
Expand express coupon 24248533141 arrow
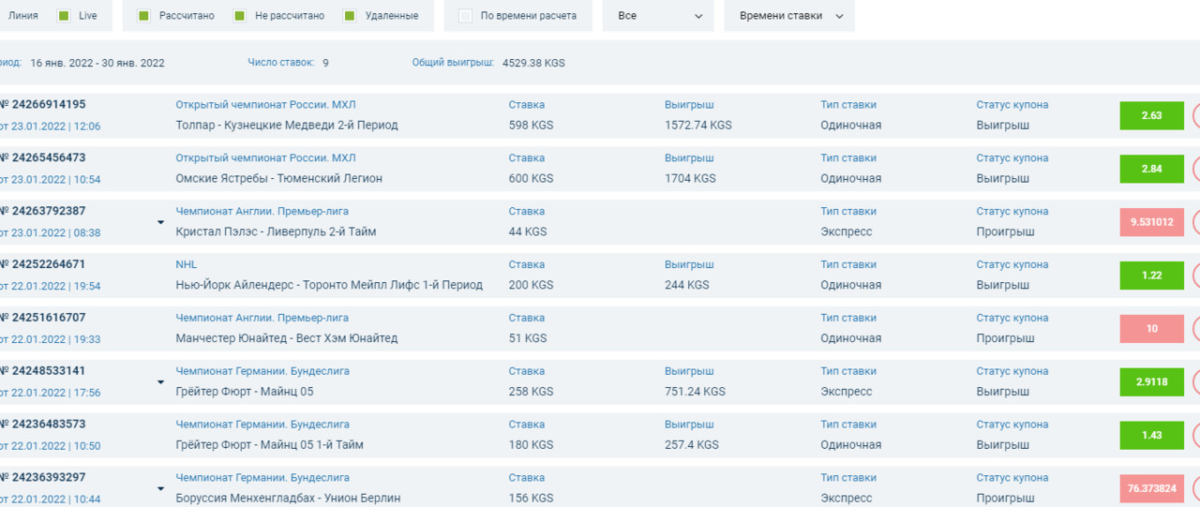click(160, 382)
